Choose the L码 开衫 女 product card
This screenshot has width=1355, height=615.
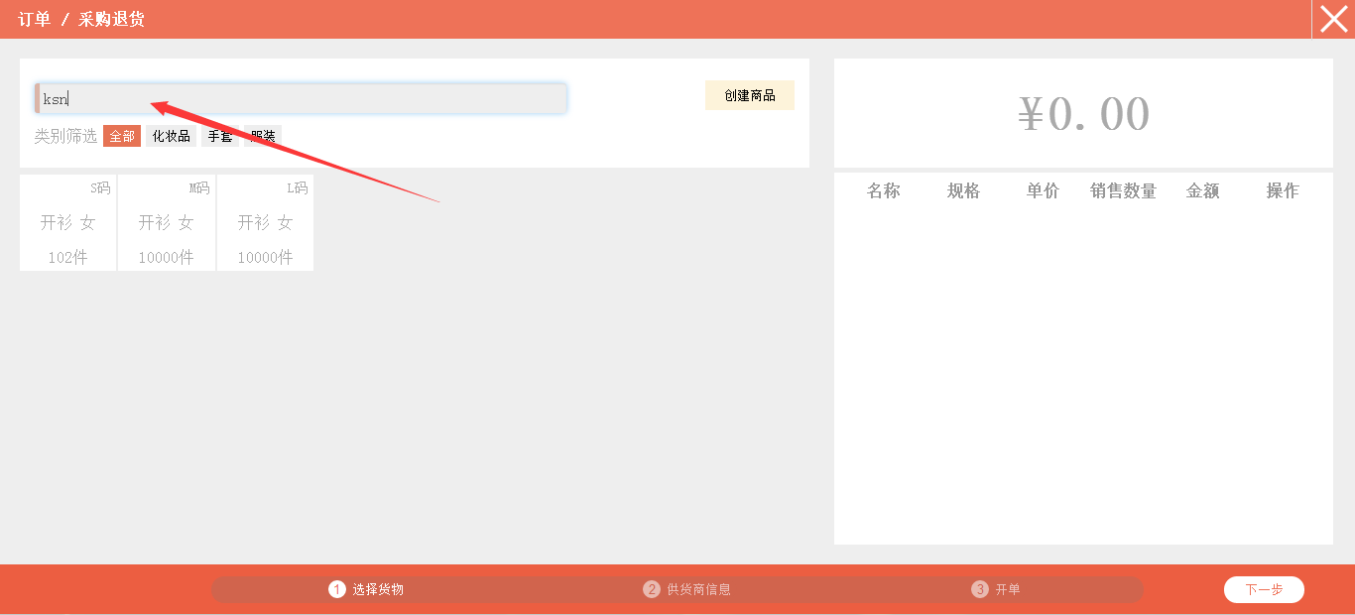[x=265, y=222]
